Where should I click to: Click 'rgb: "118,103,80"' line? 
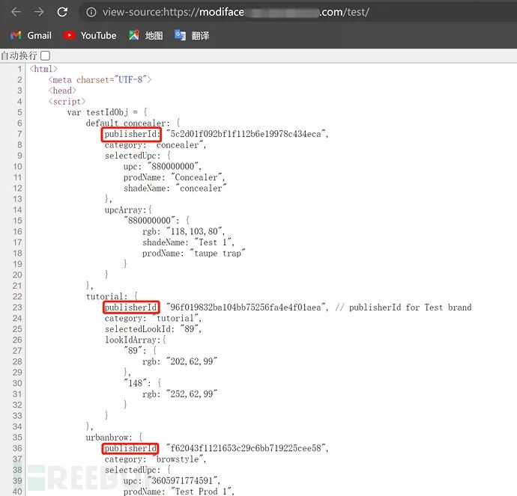pos(184,232)
